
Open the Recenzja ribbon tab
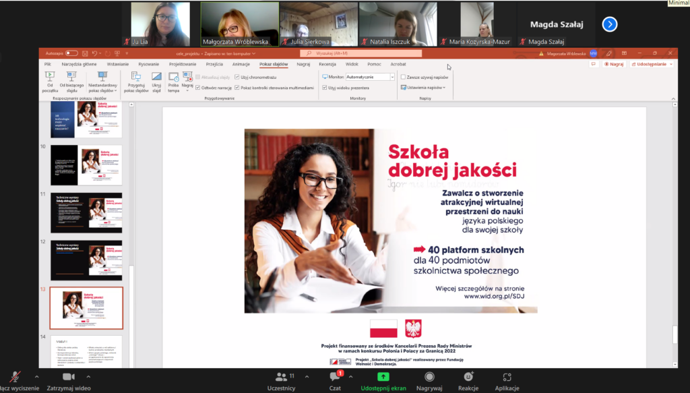click(327, 64)
